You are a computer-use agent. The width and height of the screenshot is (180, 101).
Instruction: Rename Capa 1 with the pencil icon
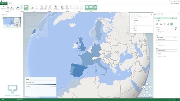(174, 18)
